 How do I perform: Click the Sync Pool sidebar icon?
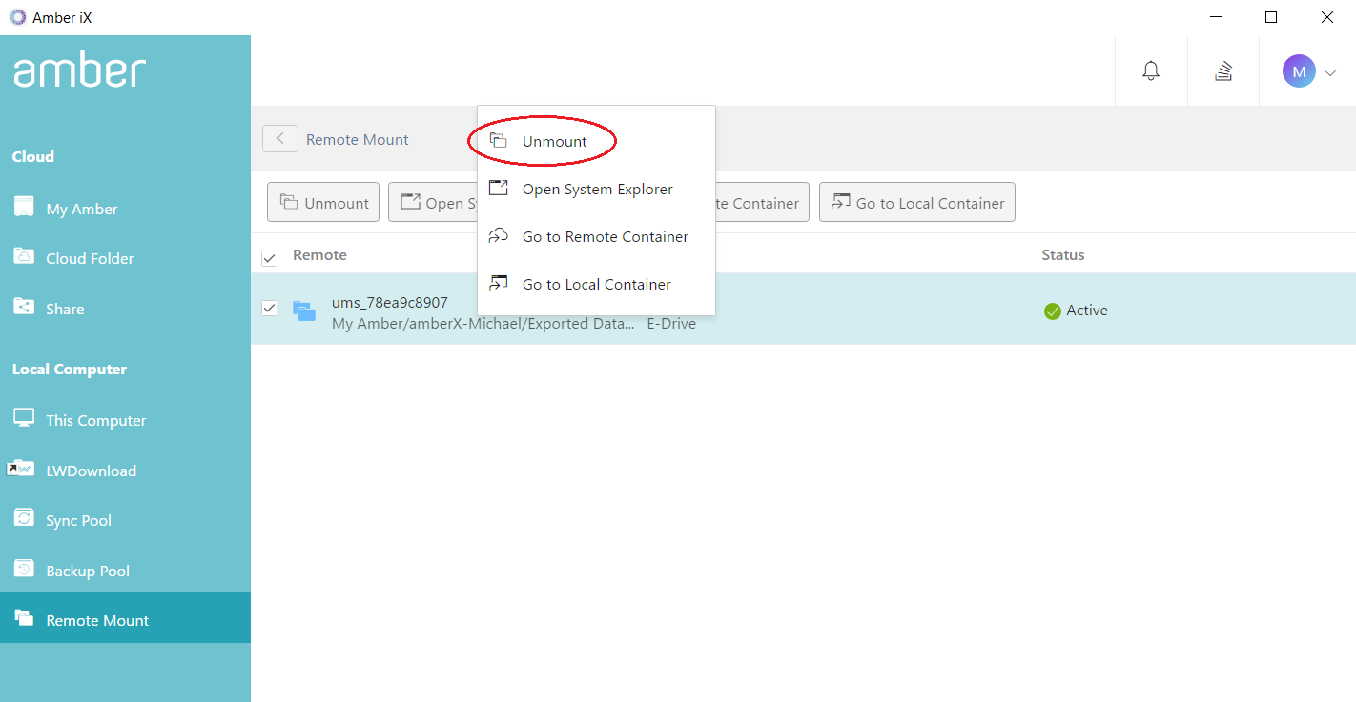(x=24, y=519)
